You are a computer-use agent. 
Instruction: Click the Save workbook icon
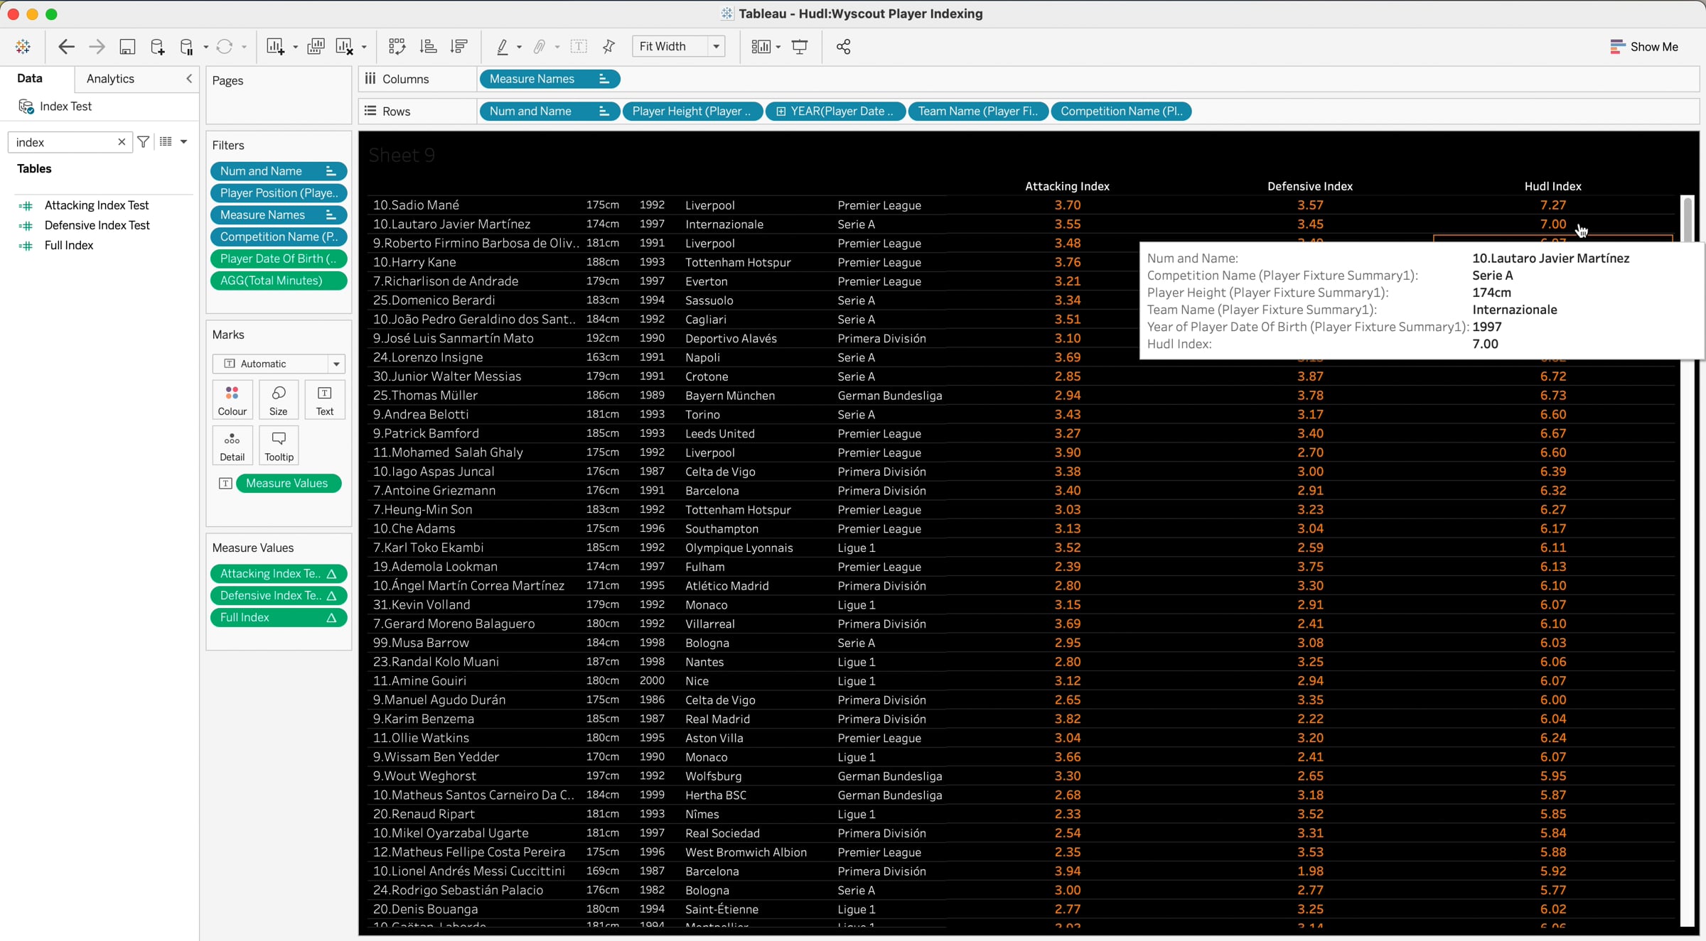coord(127,47)
